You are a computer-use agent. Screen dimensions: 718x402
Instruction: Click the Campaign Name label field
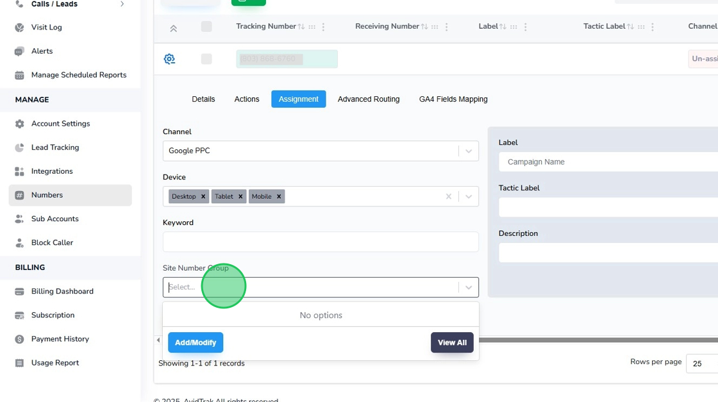pyautogui.click(x=608, y=162)
